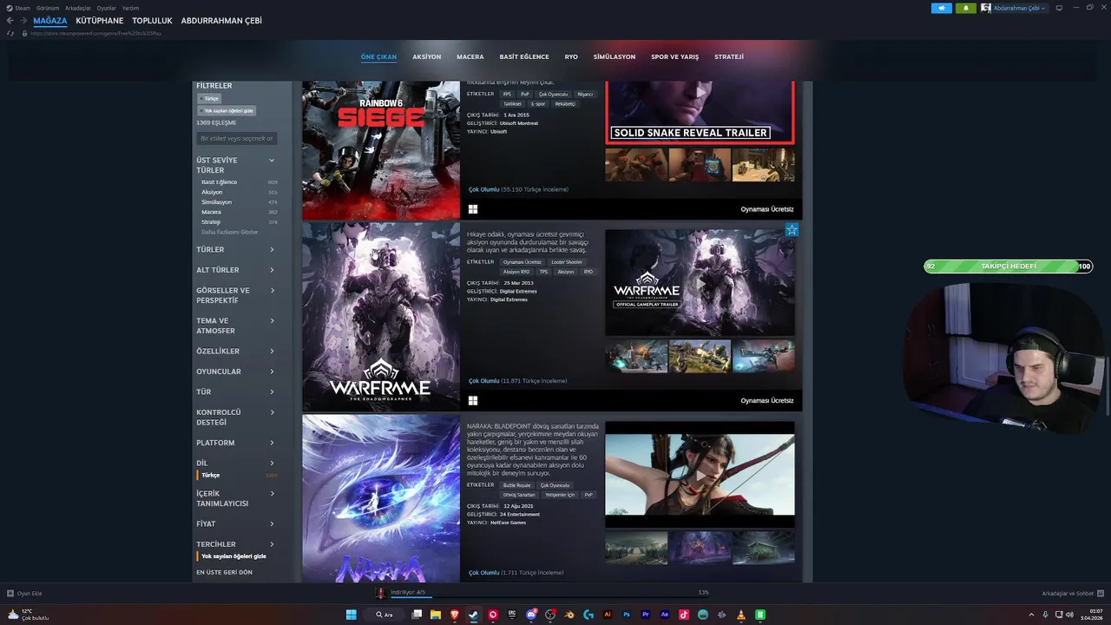Open the Kütüphane main tab
The width and height of the screenshot is (1111, 625).
click(100, 21)
